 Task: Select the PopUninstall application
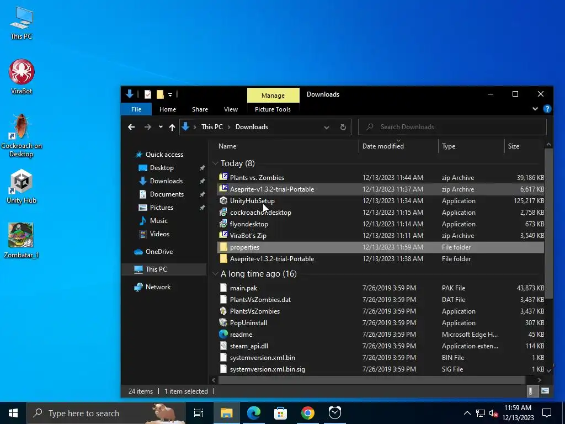(x=381, y=322)
